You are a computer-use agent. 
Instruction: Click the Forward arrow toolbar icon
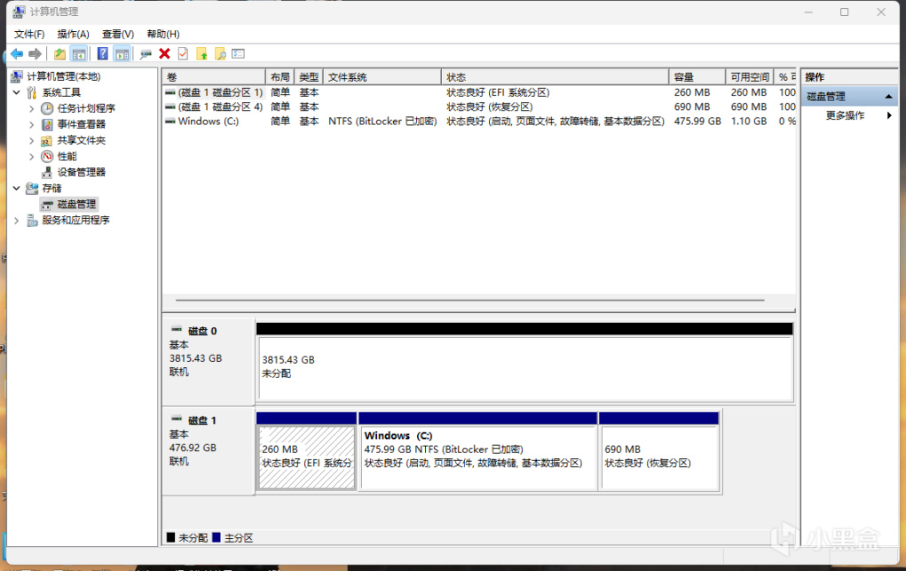(35, 54)
